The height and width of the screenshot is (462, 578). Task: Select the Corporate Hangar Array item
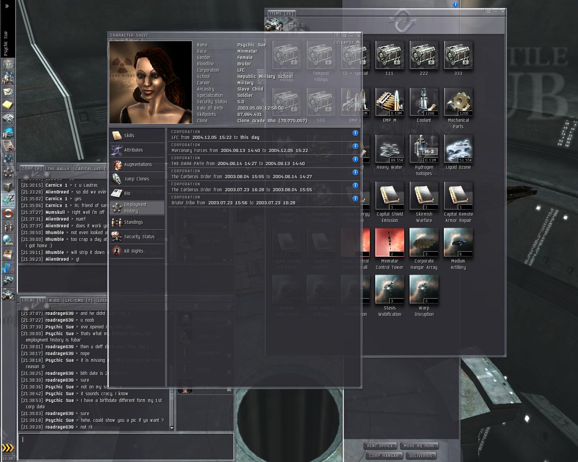(x=424, y=249)
